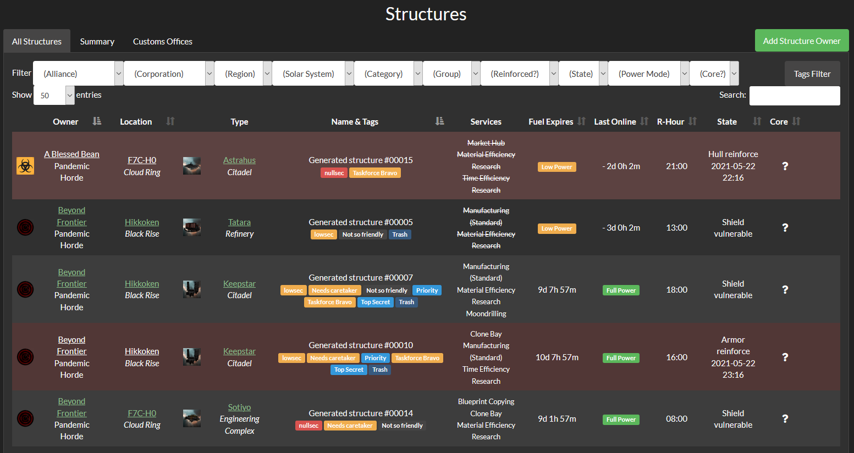Click the question mark Core icon for structure #00007
Image resolution: width=854 pixels, height=453 pixels.
pos(785,289)
